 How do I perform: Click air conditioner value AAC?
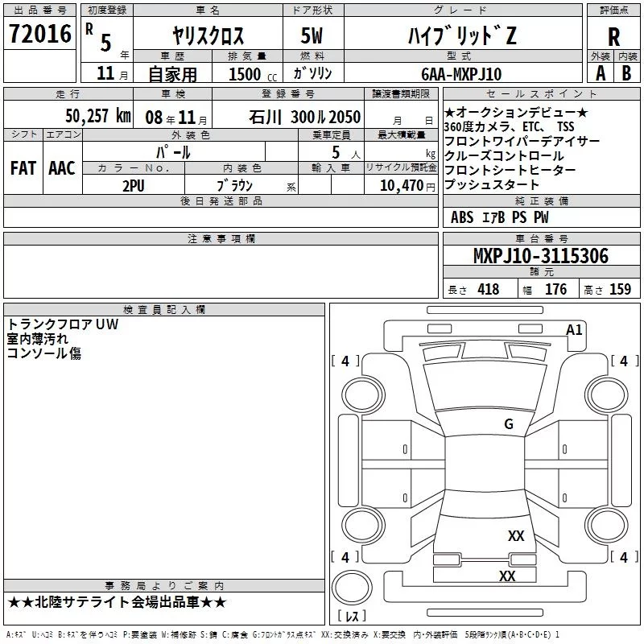(x=62, y=168)
